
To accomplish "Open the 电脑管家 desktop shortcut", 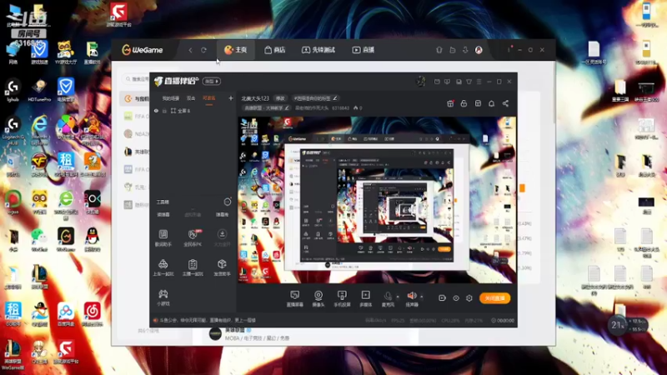I will [x=66, y=90].
